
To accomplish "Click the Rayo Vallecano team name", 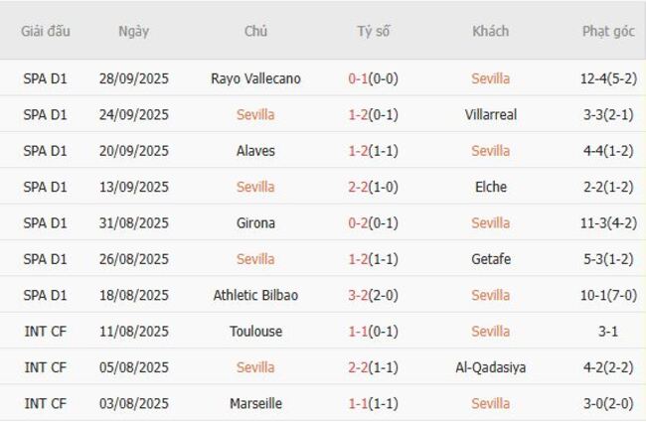I will point(256,78).
